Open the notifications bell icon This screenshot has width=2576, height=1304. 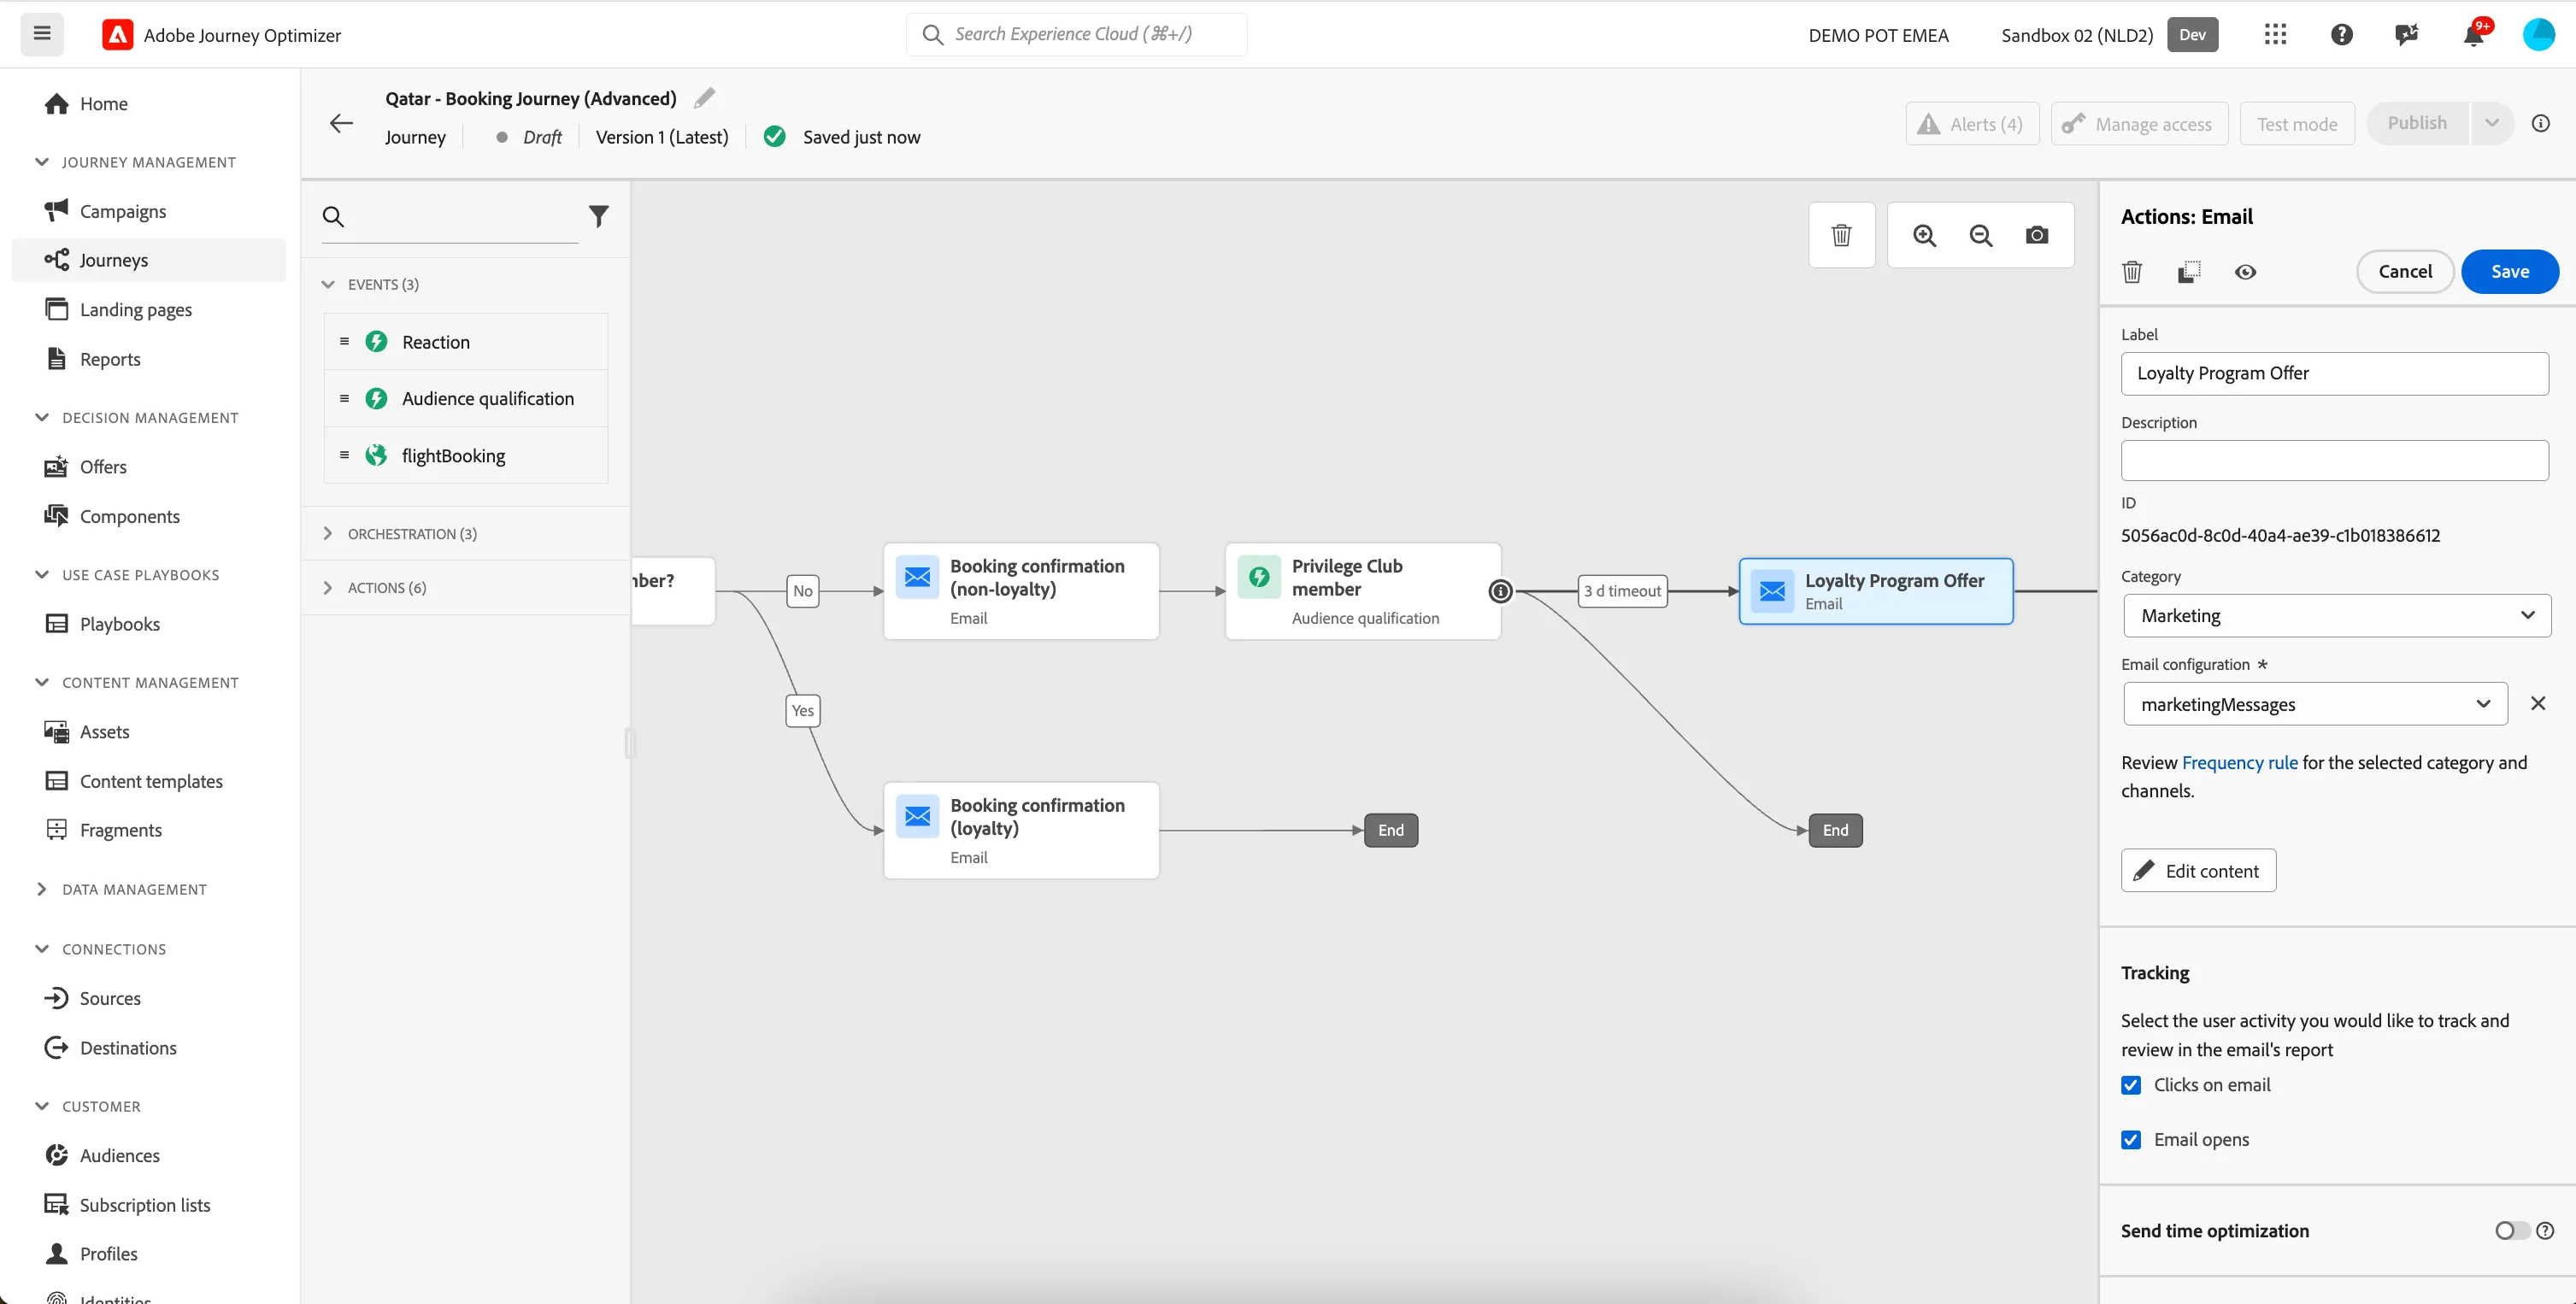[x=2473, y=35]
